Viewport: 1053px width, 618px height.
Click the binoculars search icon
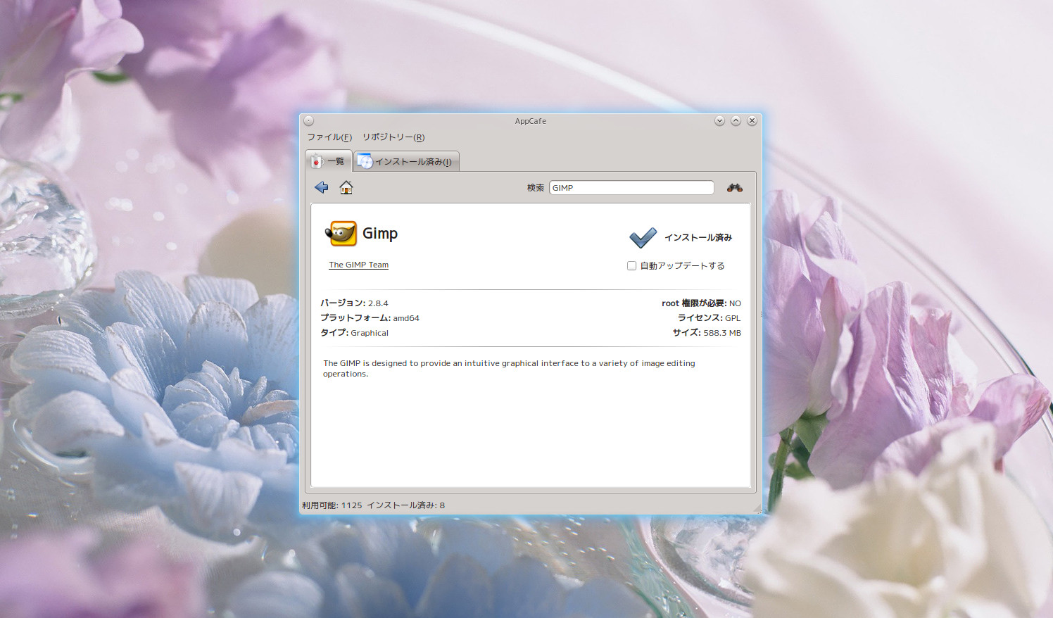pyautogui.click(x=735, y=187)
